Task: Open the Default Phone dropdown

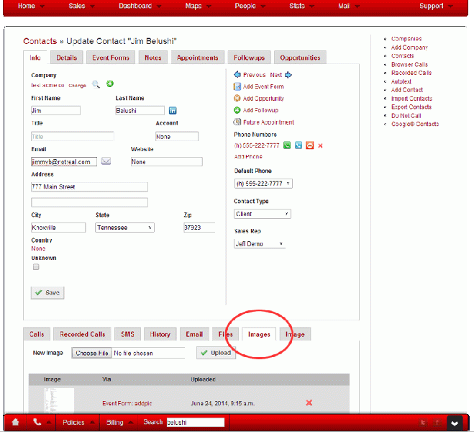Action: click(263, 184)
